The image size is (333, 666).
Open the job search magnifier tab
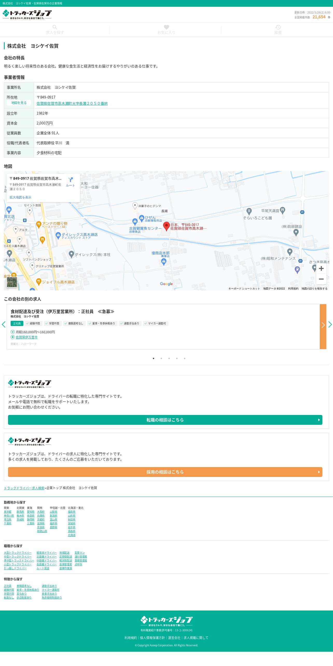(x=55, y=30)
